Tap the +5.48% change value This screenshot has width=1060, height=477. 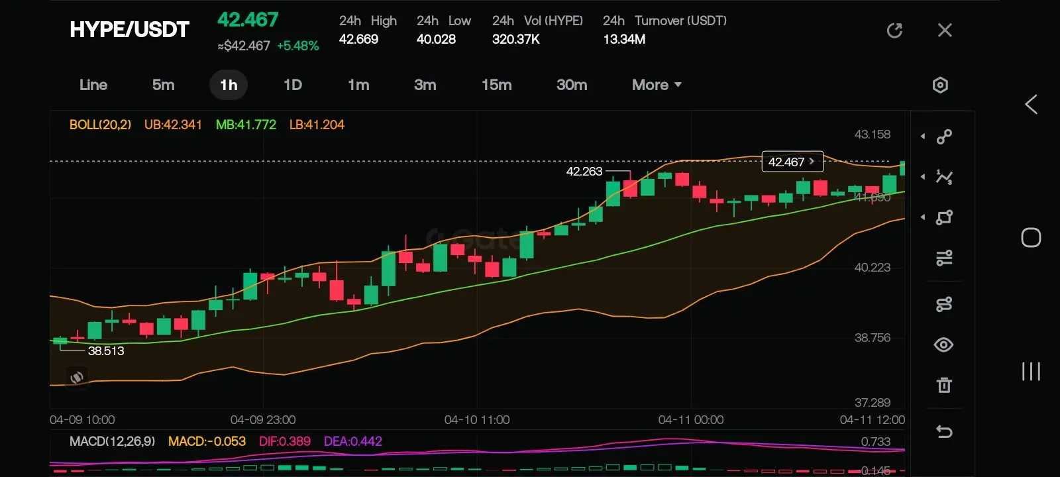tap(298, 46)
